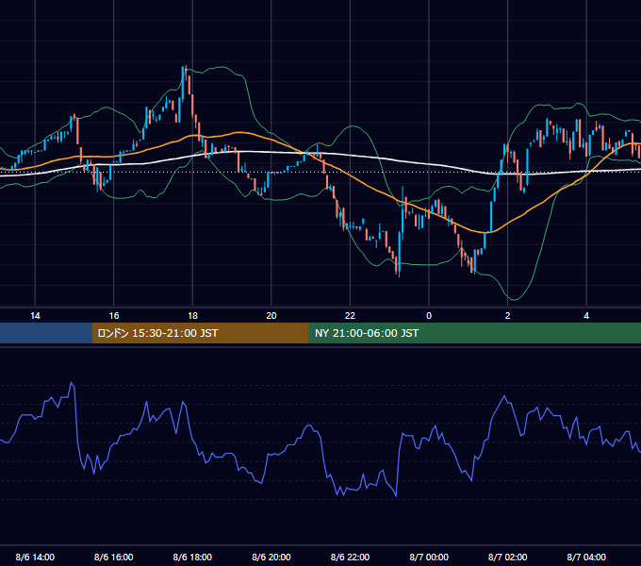Click the hour label 2 on price chart axis
The image size is (641, 566).
click(508, 315)
